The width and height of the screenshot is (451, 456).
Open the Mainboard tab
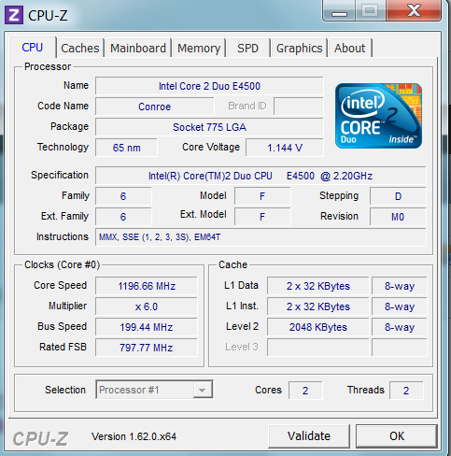click(138, 49)
